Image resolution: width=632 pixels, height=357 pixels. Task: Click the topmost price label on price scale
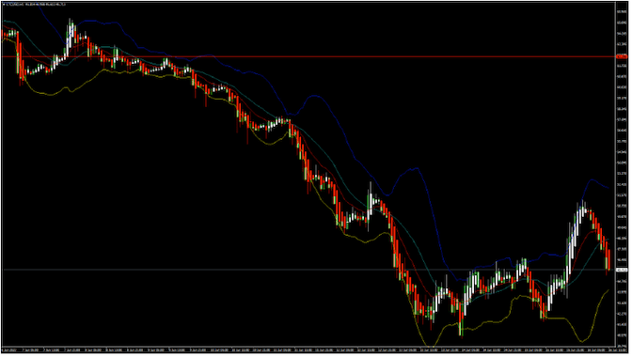(622, 11)
